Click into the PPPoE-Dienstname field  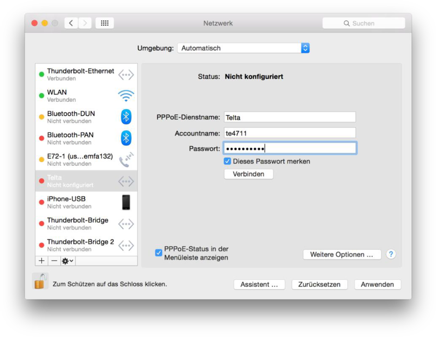point(290,117)
